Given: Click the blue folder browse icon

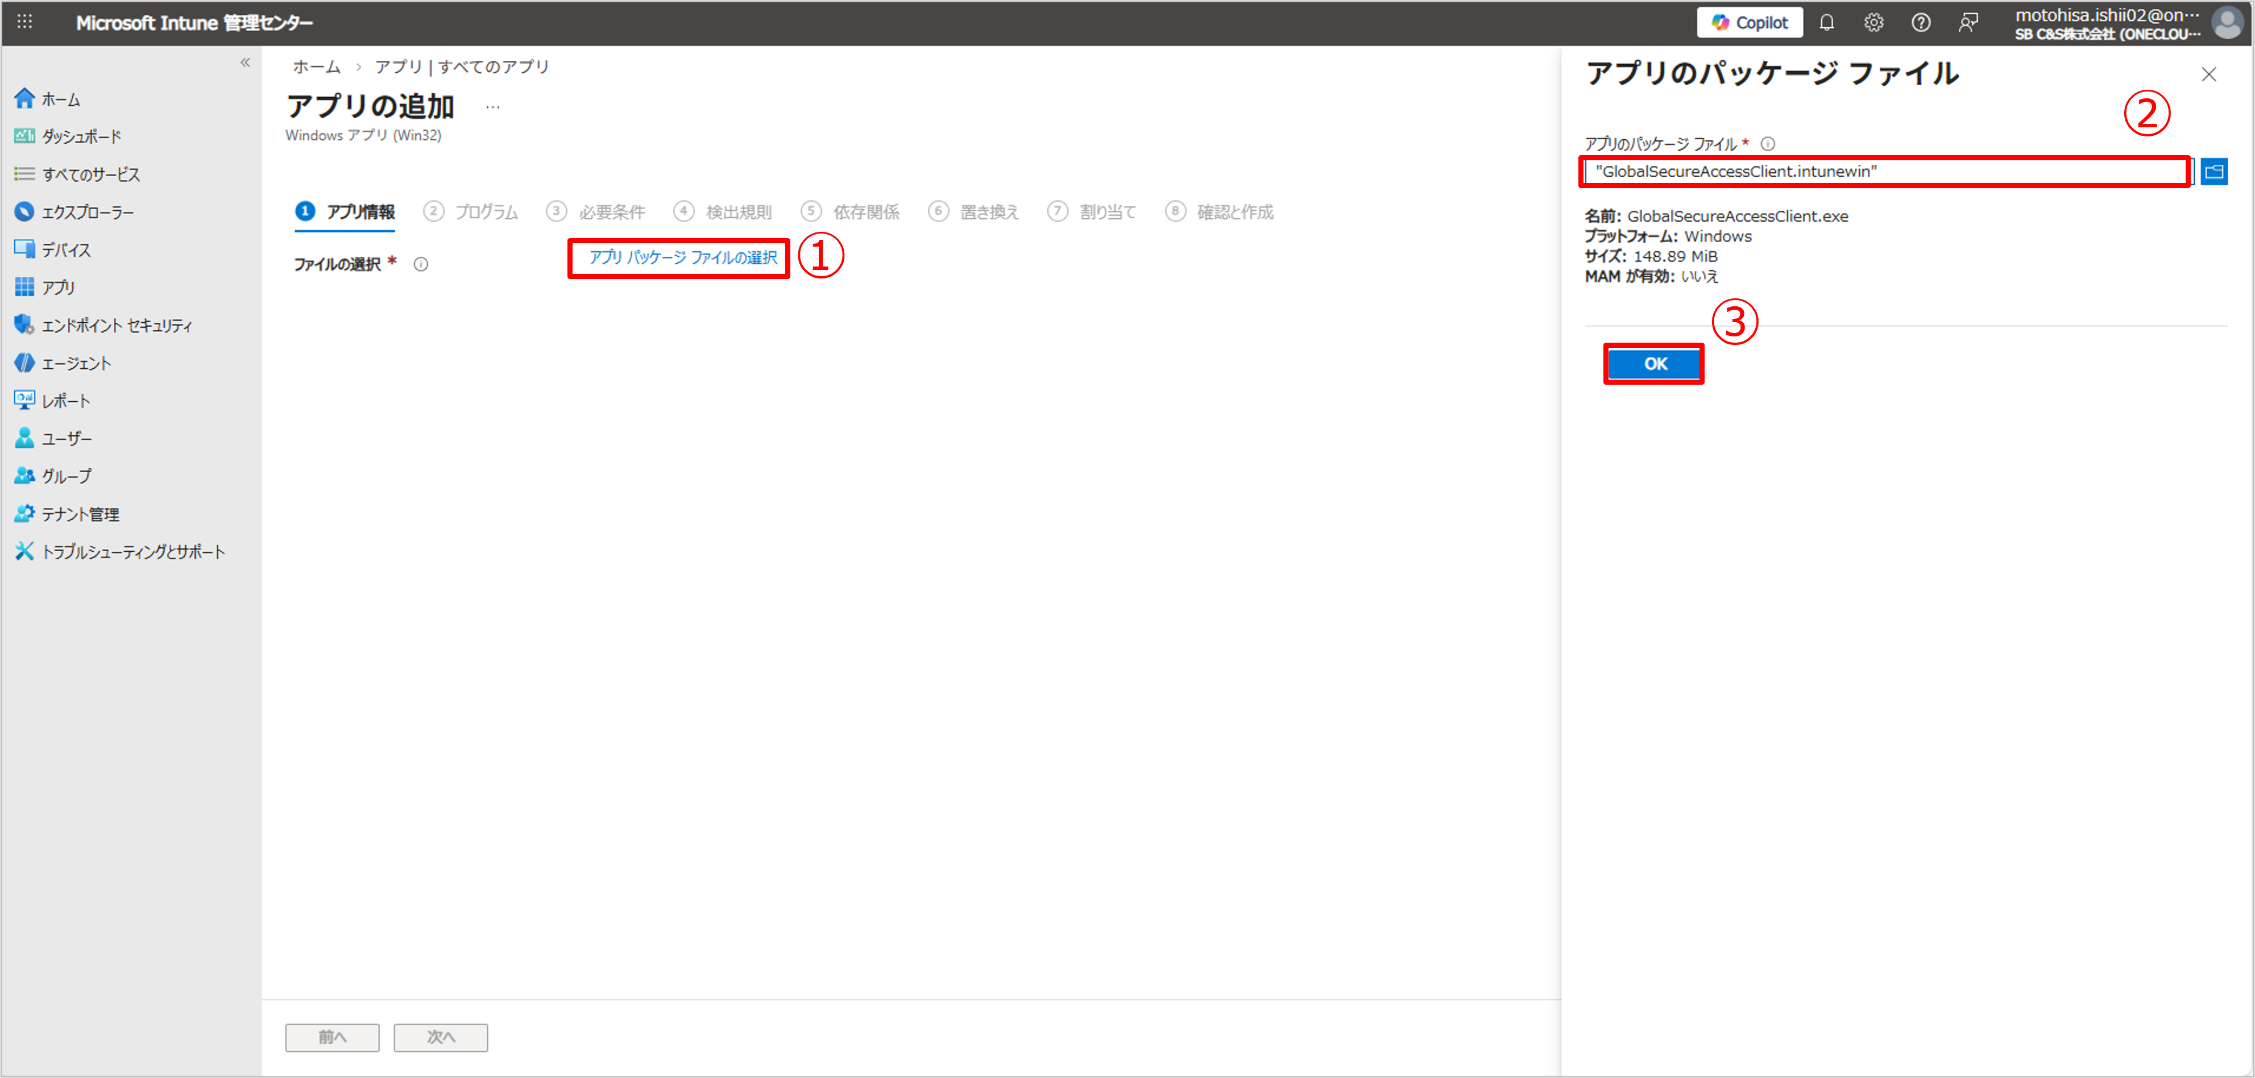Looking at the screenshot, I should [x=2214, y=172].
